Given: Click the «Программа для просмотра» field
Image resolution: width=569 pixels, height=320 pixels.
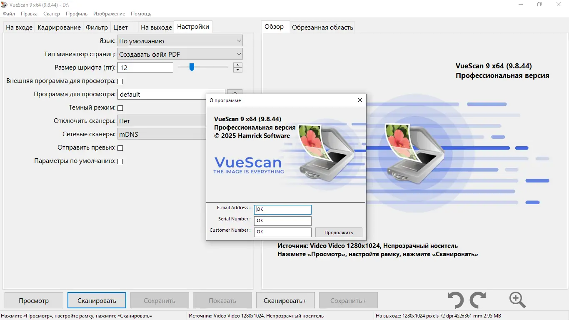Looking at the screenshot, I should [x=171, y=94].
